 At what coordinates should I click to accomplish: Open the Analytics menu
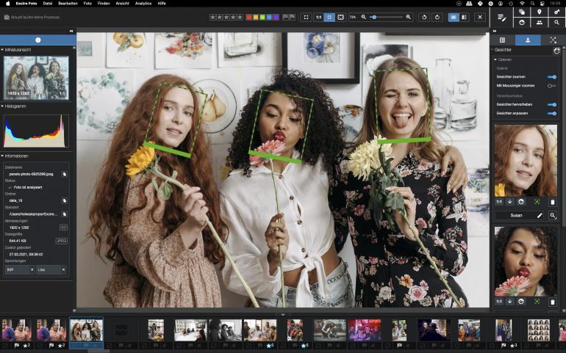(143, 3)
